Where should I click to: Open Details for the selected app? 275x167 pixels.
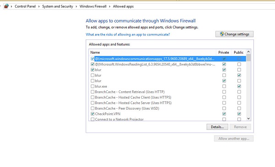point(217,127)
